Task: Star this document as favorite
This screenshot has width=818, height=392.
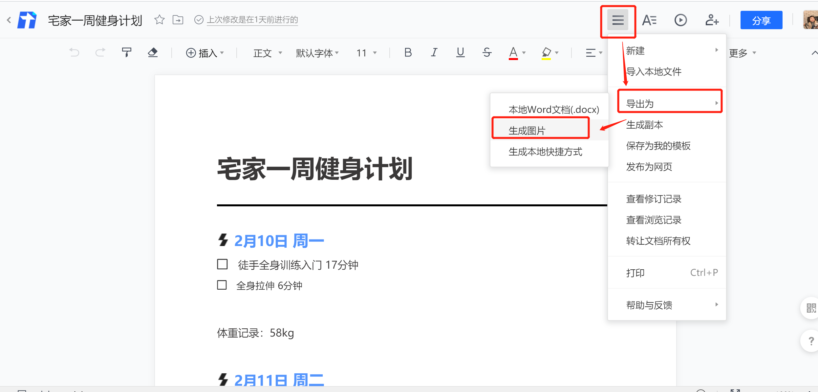Action: pyautogui.click(x=160, y=20)
